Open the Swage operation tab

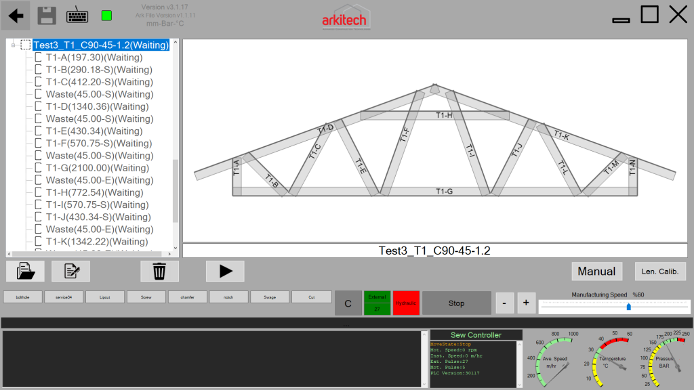tap(270, 297)
